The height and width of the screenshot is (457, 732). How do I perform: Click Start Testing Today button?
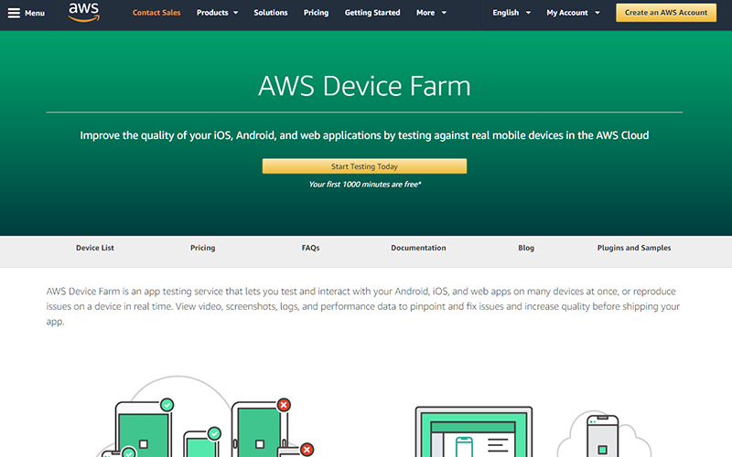click(364, 166)
